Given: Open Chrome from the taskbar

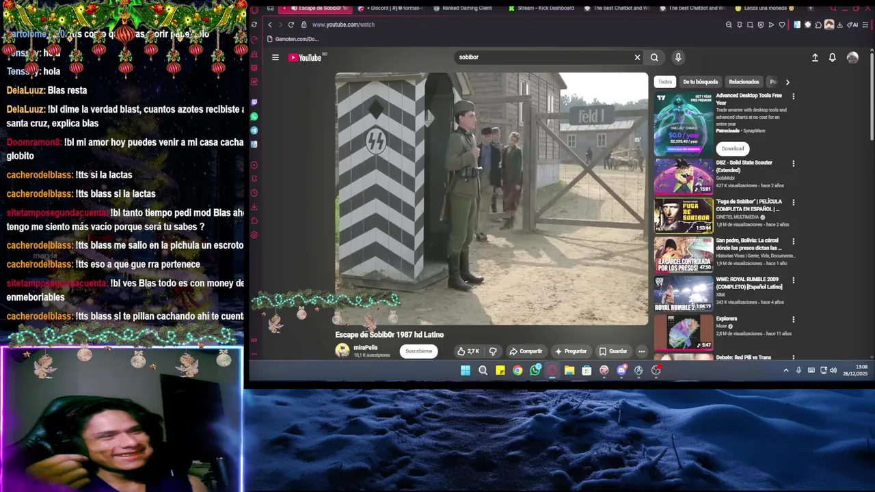Looking at the screenshot, I should (x=517, y=370).
